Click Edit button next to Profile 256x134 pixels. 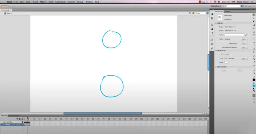click(x=244, y=39)
